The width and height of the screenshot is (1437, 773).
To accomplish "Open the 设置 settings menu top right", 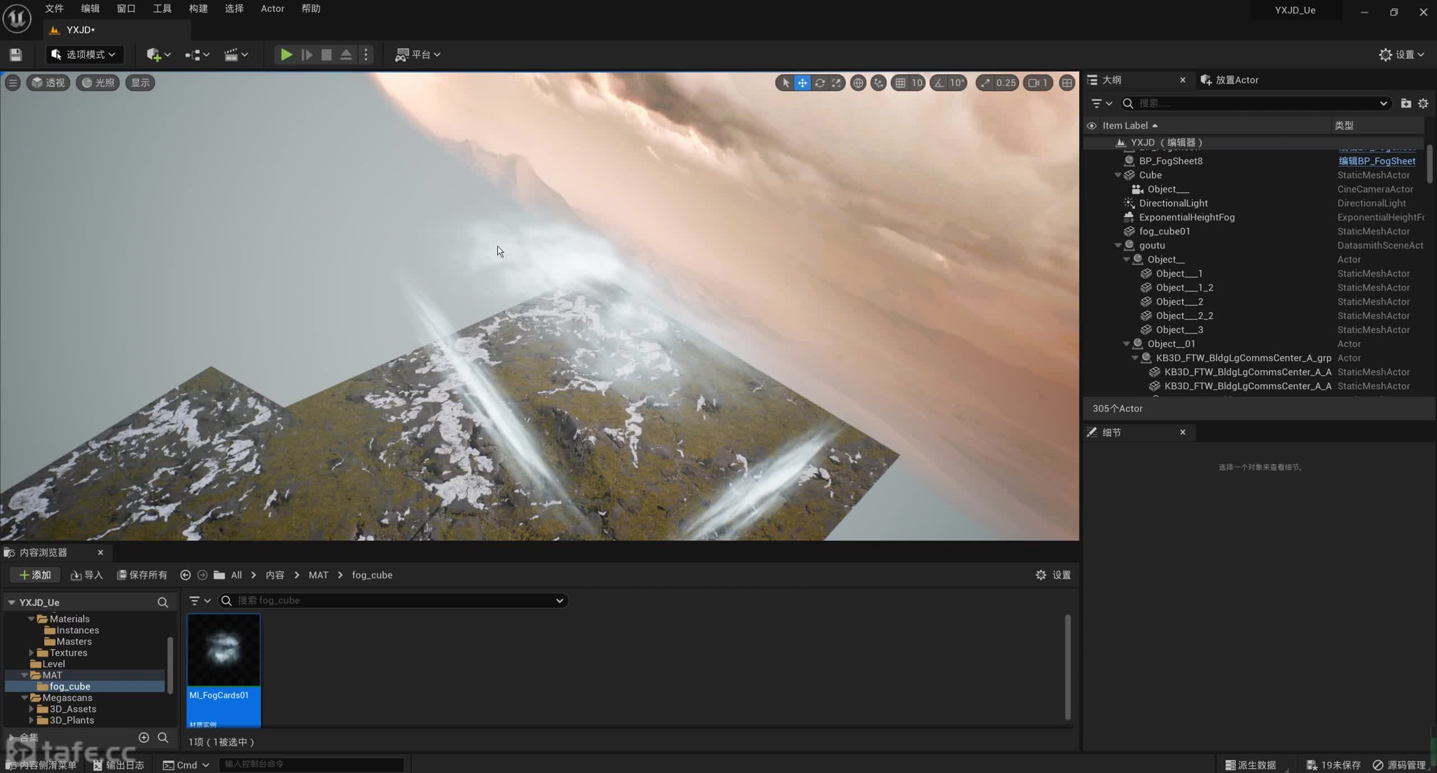I will tap(1402, 54).
